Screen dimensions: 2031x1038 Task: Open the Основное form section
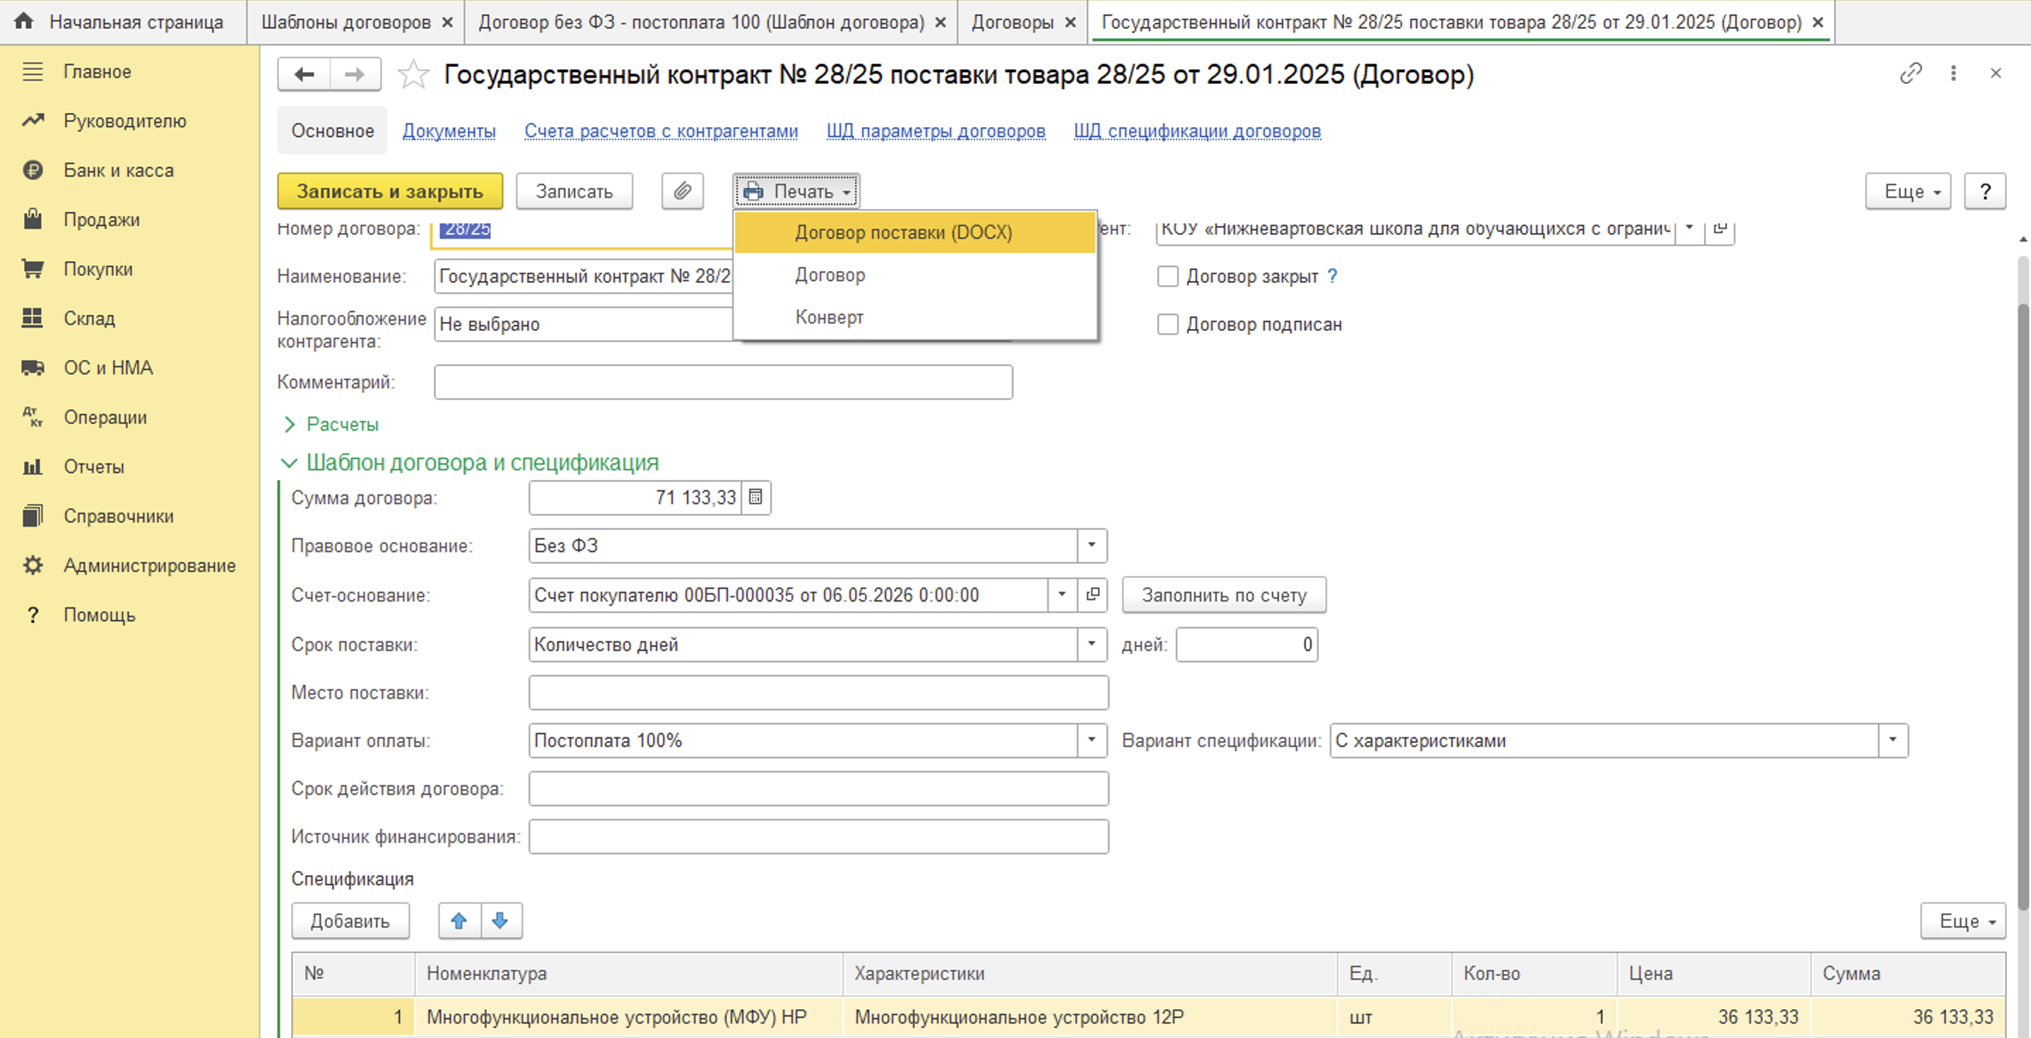333,131
